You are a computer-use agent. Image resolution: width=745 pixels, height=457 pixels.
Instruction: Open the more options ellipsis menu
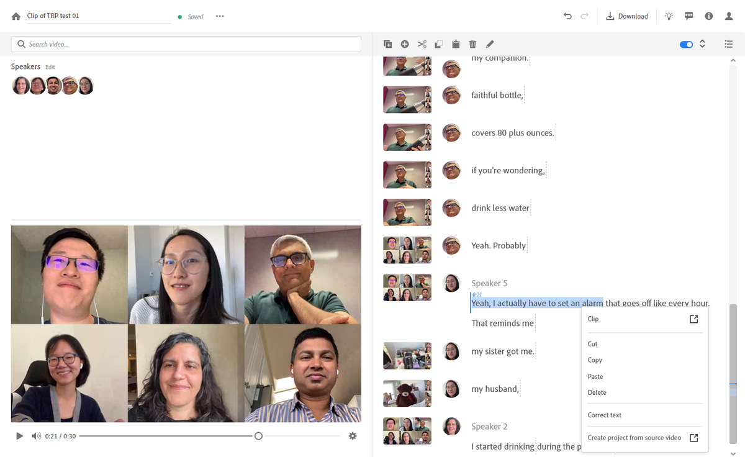[x=220, y=16]
